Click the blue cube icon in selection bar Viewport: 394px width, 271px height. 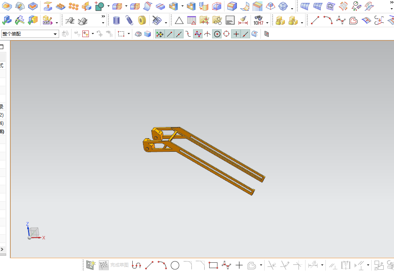(x=148, y=34)
